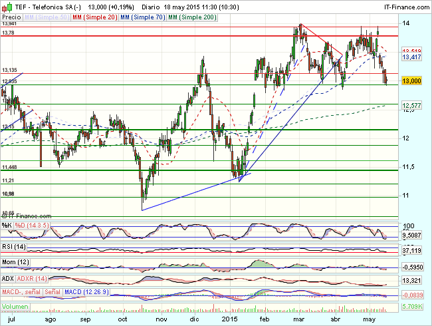The width and height of the screenshot is (432, 326).
Task: Toggle the MM (Simple 200) legend
Action: pyautogui.click(x=192, y=17)
